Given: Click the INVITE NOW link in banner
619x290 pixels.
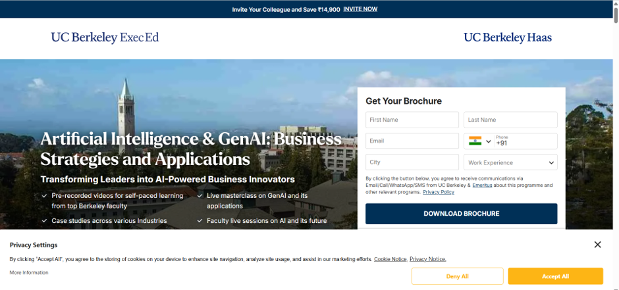Looking at the screenshot, I should [360, 9].
